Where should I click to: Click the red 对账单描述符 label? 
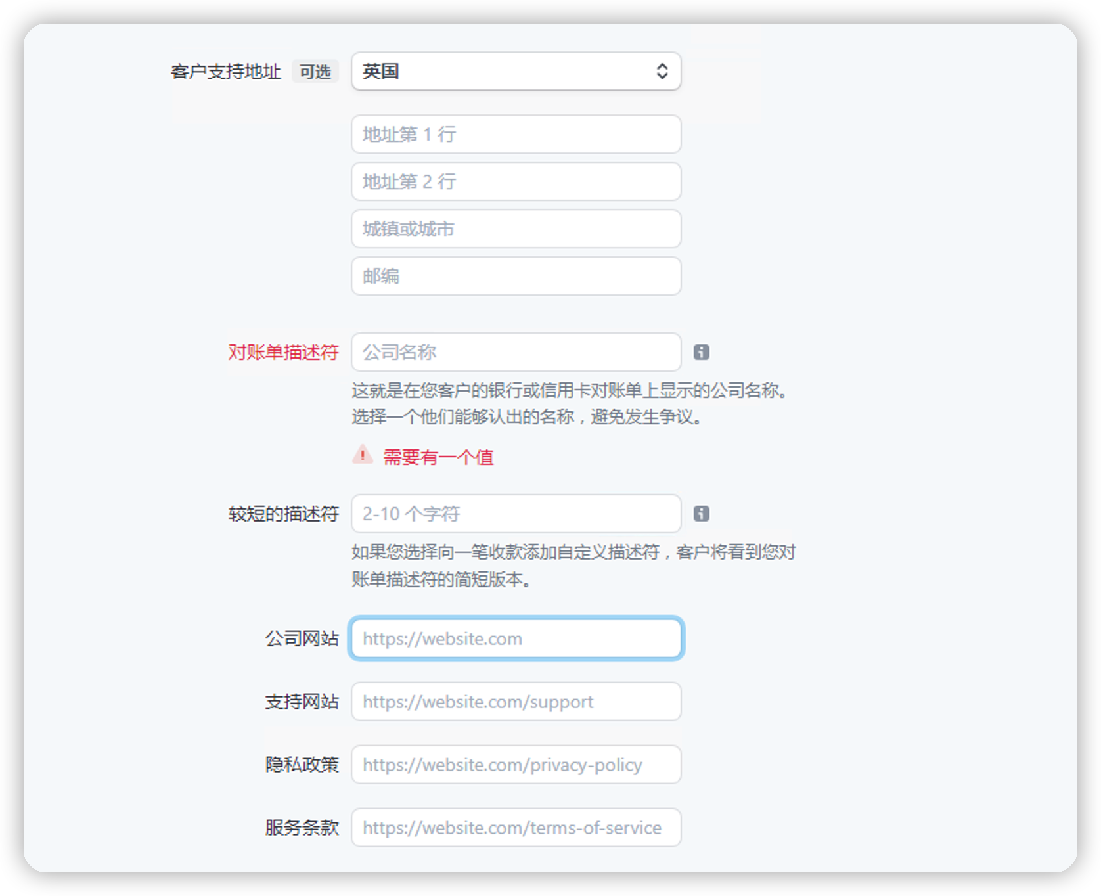tap(283, 353)
